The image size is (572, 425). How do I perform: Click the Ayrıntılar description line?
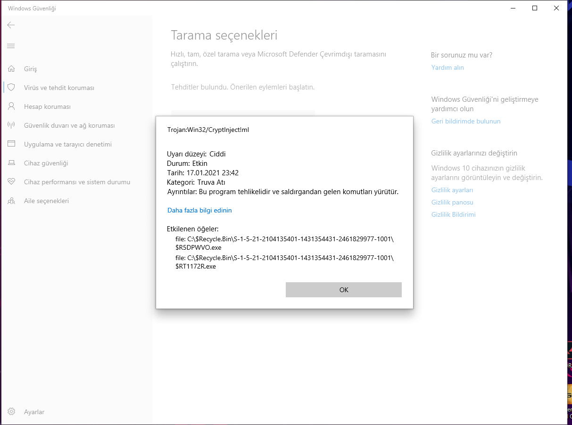coord(283,192)
